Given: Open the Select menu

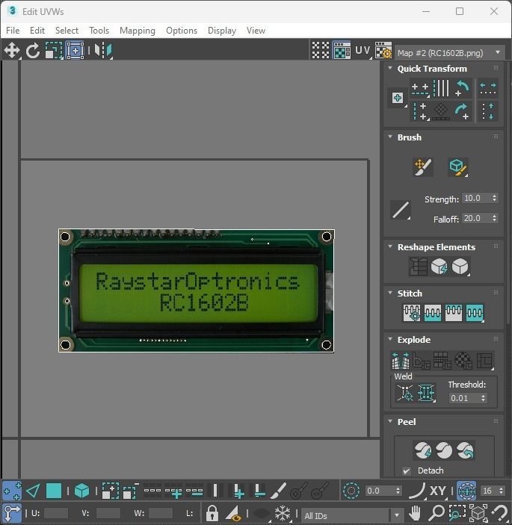Looking at the screenshot, I should [67, 31].
